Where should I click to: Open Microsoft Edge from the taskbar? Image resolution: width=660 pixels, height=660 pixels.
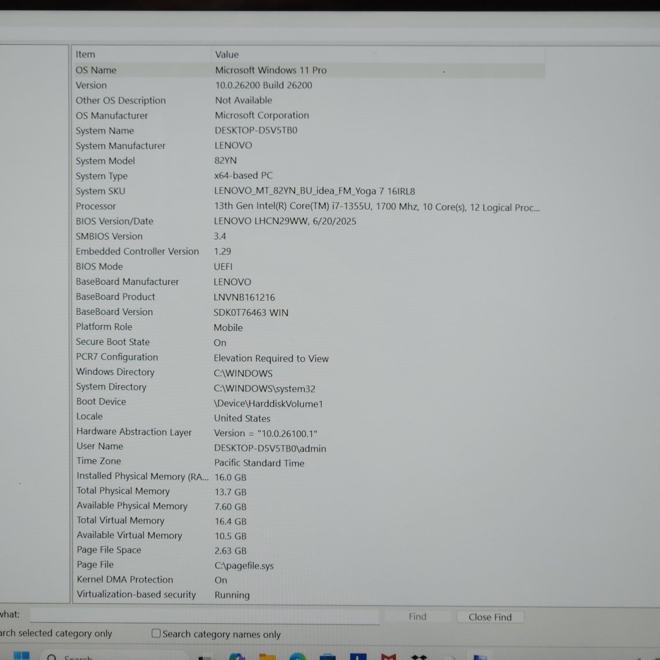click(298, 657)
